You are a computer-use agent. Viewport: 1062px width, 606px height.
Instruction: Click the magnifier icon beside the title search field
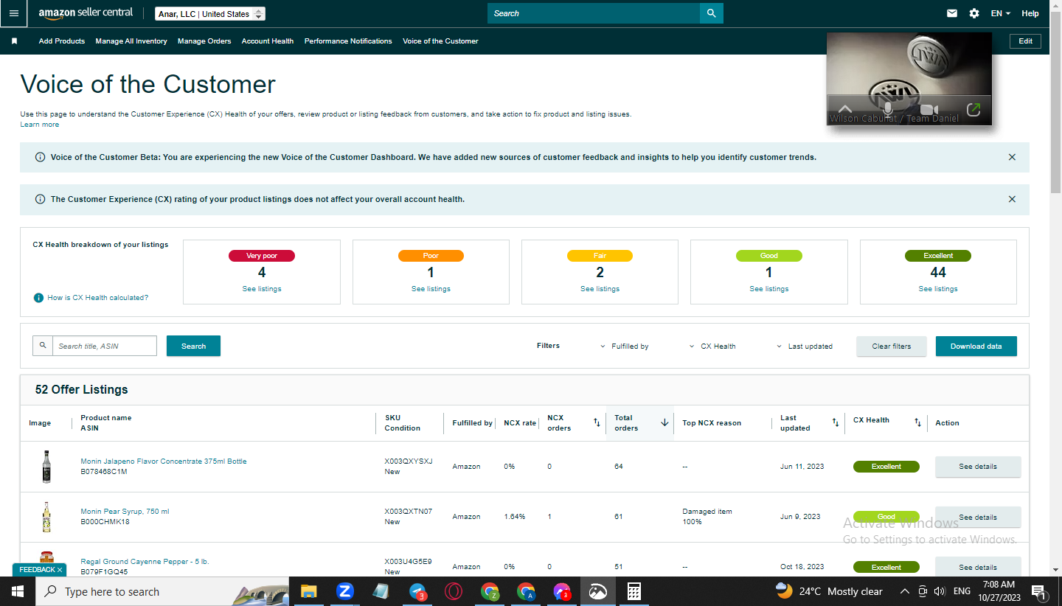[43, 346]
